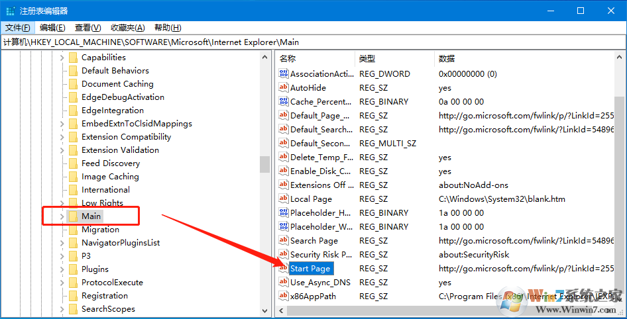Click the Main folder icon in tree
Image resolution: width=627 pixels, height=319 pixels.
click(73, 216)
